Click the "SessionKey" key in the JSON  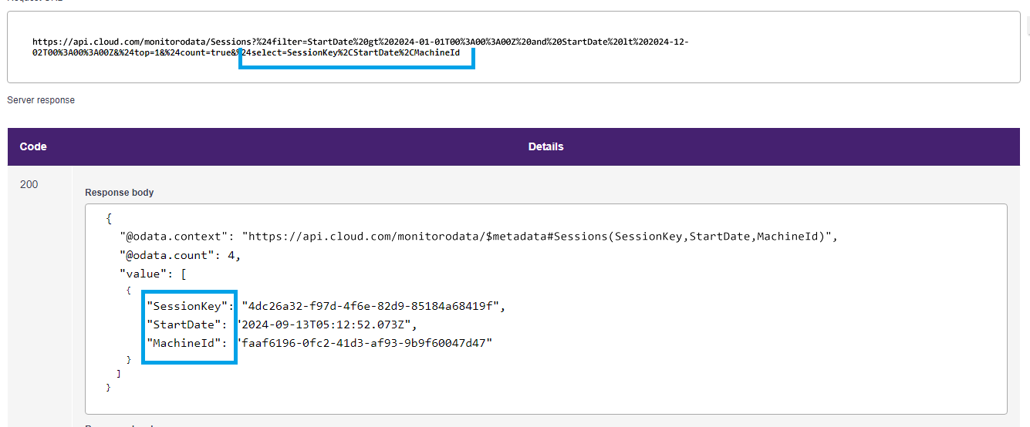(x=187, y=307)
